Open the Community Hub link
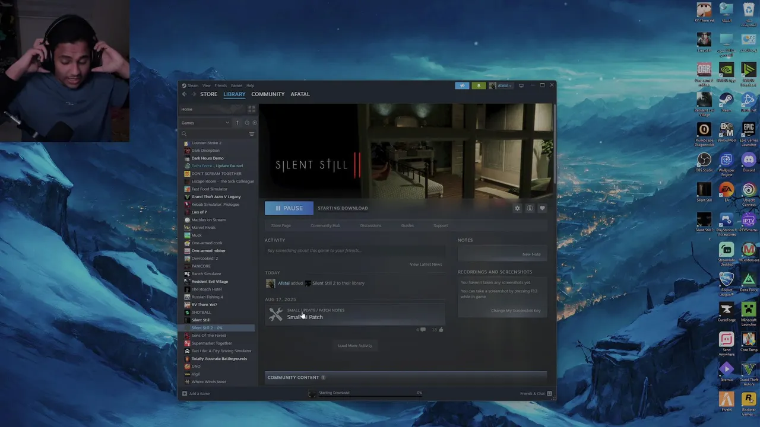 [x=325, y=225]
